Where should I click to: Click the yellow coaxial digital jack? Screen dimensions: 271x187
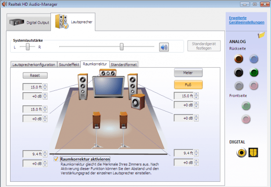(x=241, y=153)
